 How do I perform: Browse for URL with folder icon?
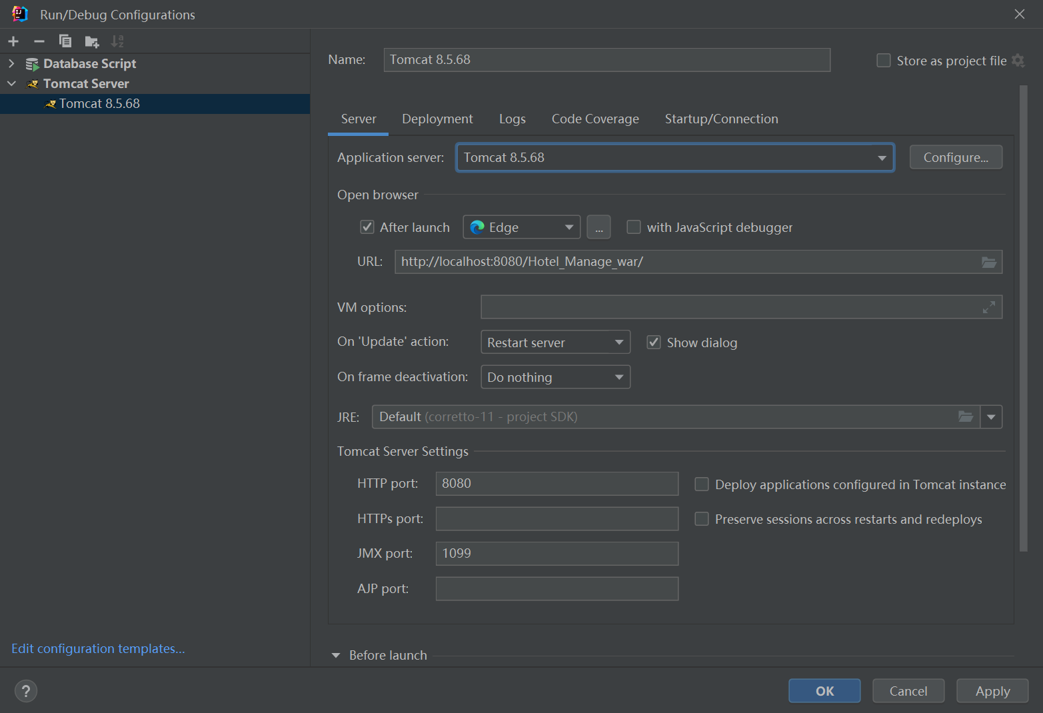click(989, 262)
